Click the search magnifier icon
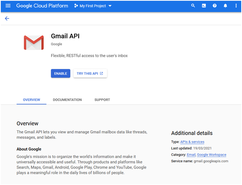This screenshot has height=185, width=242. pos(193,6)
